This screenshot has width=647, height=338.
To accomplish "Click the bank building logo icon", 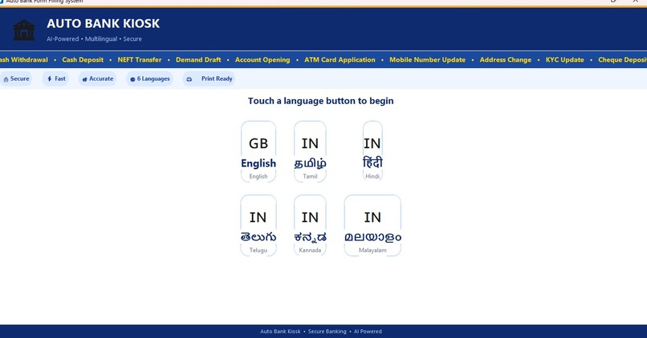I will (x=24, y=30).
